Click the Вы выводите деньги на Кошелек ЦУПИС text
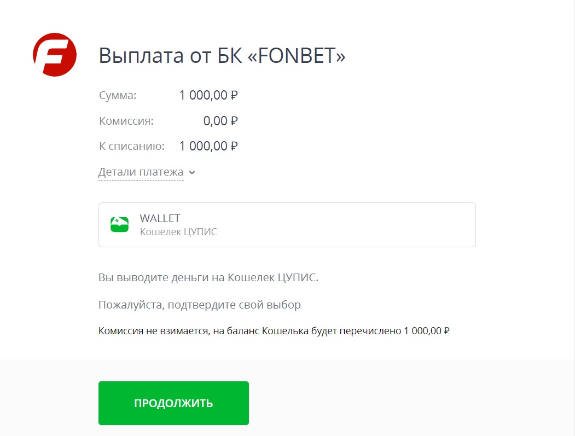Viewport: 575px width, 436px height. (x=208, y=277)
